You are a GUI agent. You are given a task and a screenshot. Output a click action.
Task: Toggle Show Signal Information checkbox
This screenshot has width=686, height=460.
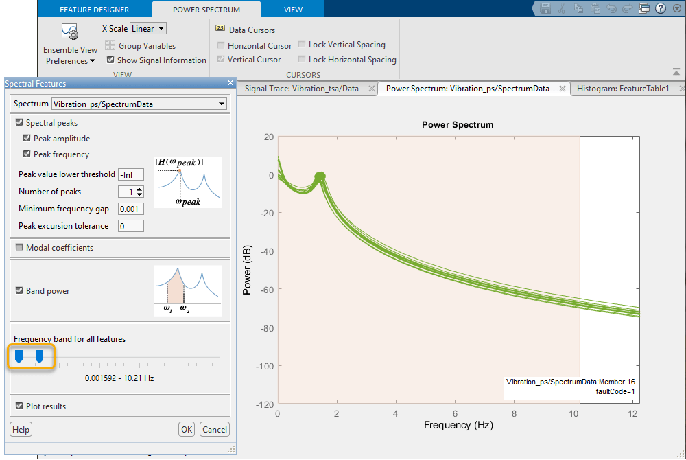[x=110, y=60]
